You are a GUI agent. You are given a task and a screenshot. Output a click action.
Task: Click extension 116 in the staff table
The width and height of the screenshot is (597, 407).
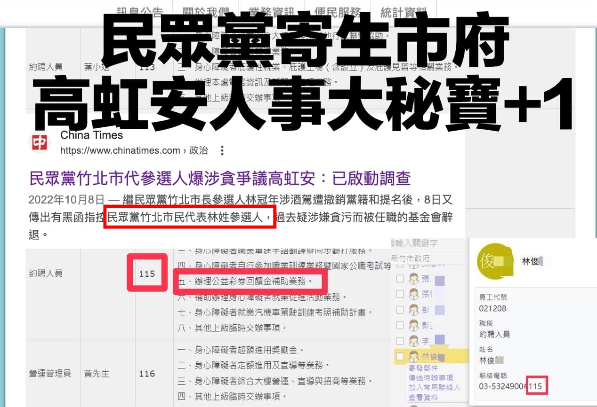click(147, 374)
